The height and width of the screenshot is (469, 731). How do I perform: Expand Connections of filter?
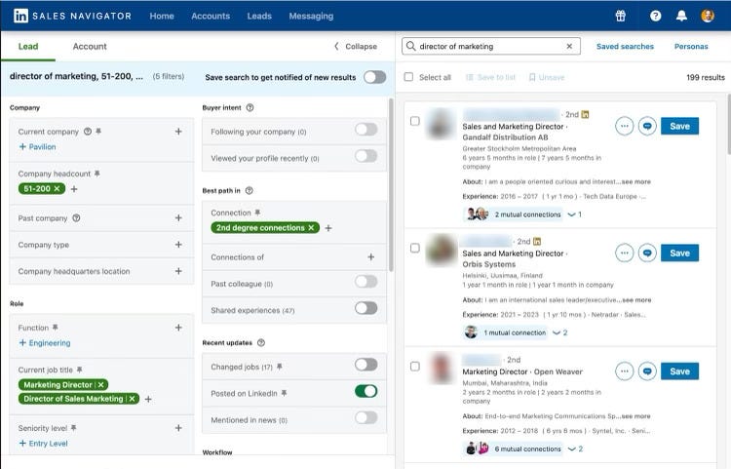coord(370,256)
